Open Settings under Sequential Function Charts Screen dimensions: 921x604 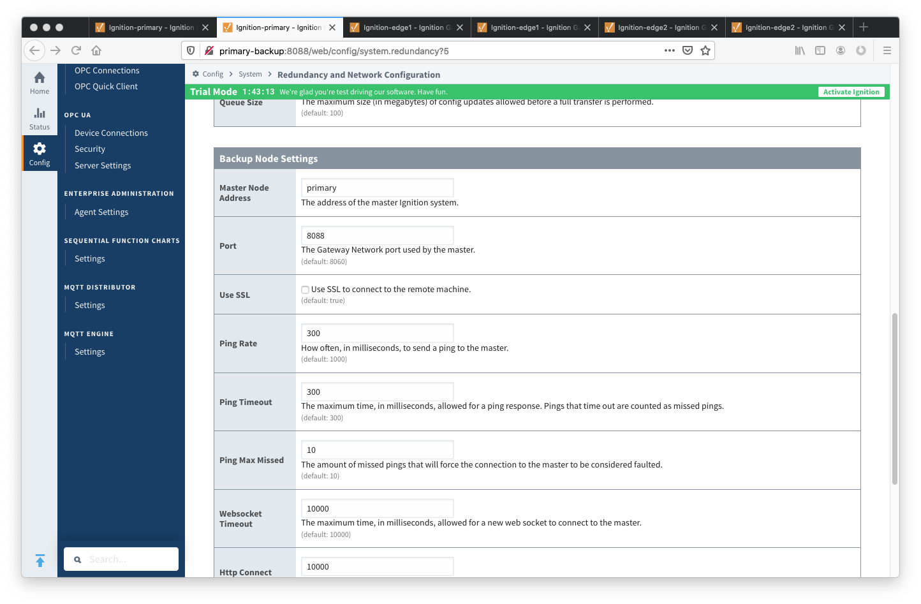90,259
